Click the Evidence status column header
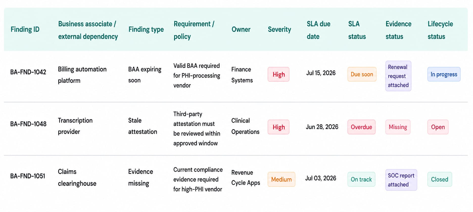 [398, 30]
